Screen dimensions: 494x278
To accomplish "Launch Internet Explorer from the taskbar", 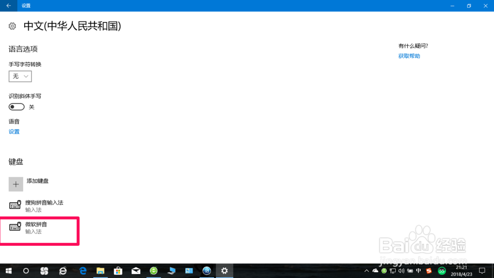I will point(63,271).
